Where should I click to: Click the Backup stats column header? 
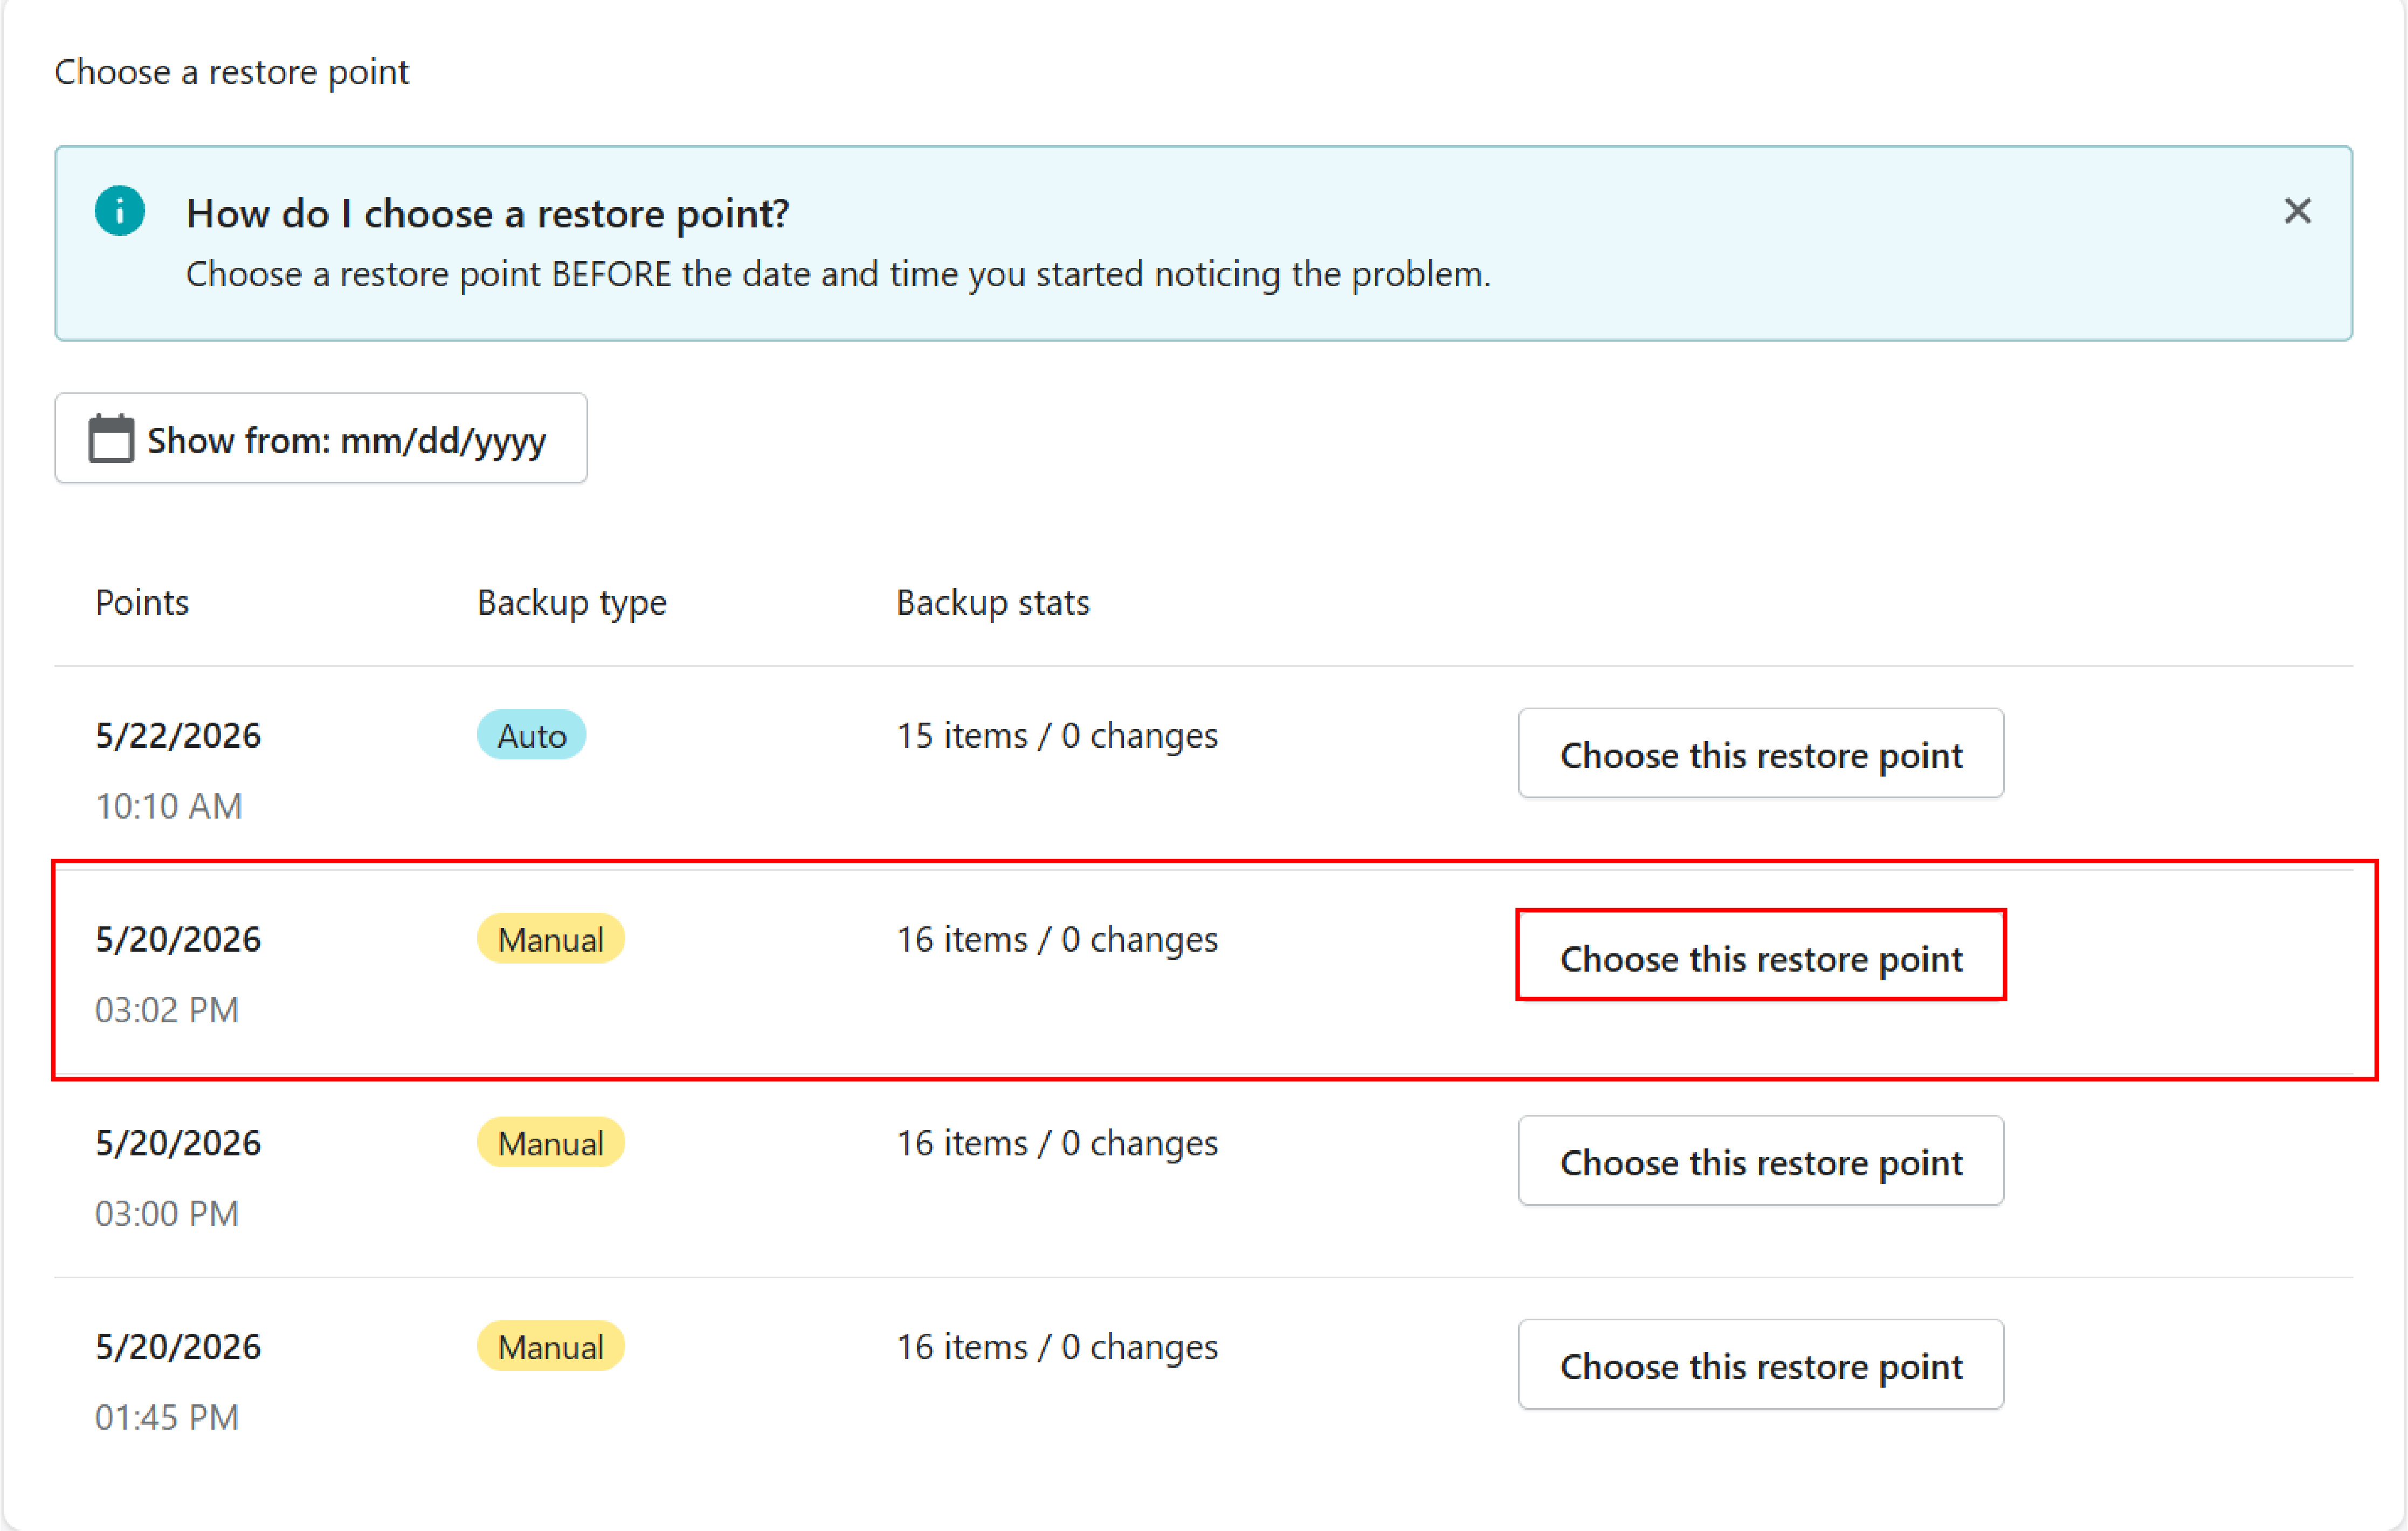(992, 603)
